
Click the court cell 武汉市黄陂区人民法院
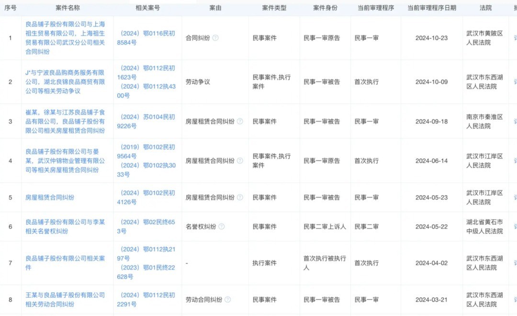click(484, 38)
